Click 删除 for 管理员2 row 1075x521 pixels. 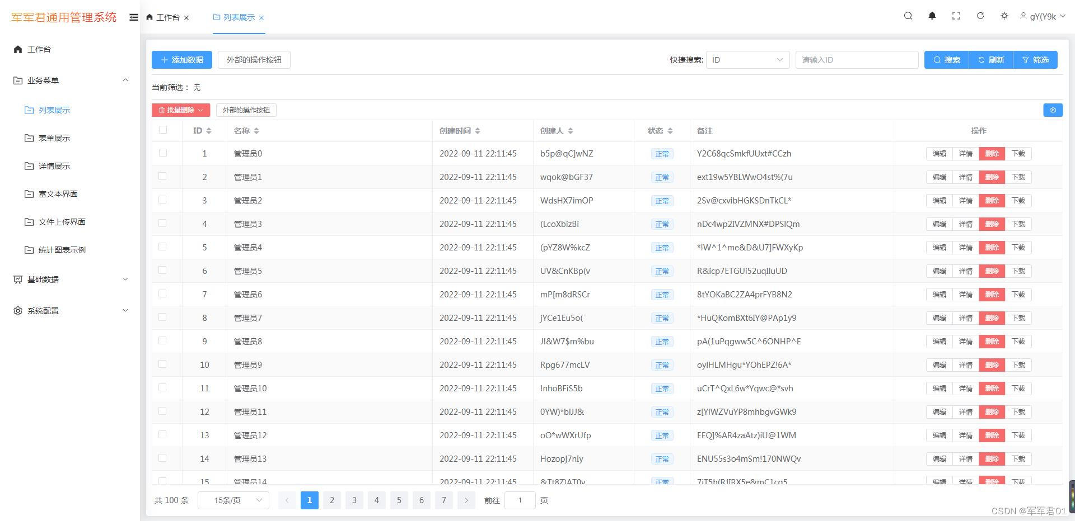[992, 201]
